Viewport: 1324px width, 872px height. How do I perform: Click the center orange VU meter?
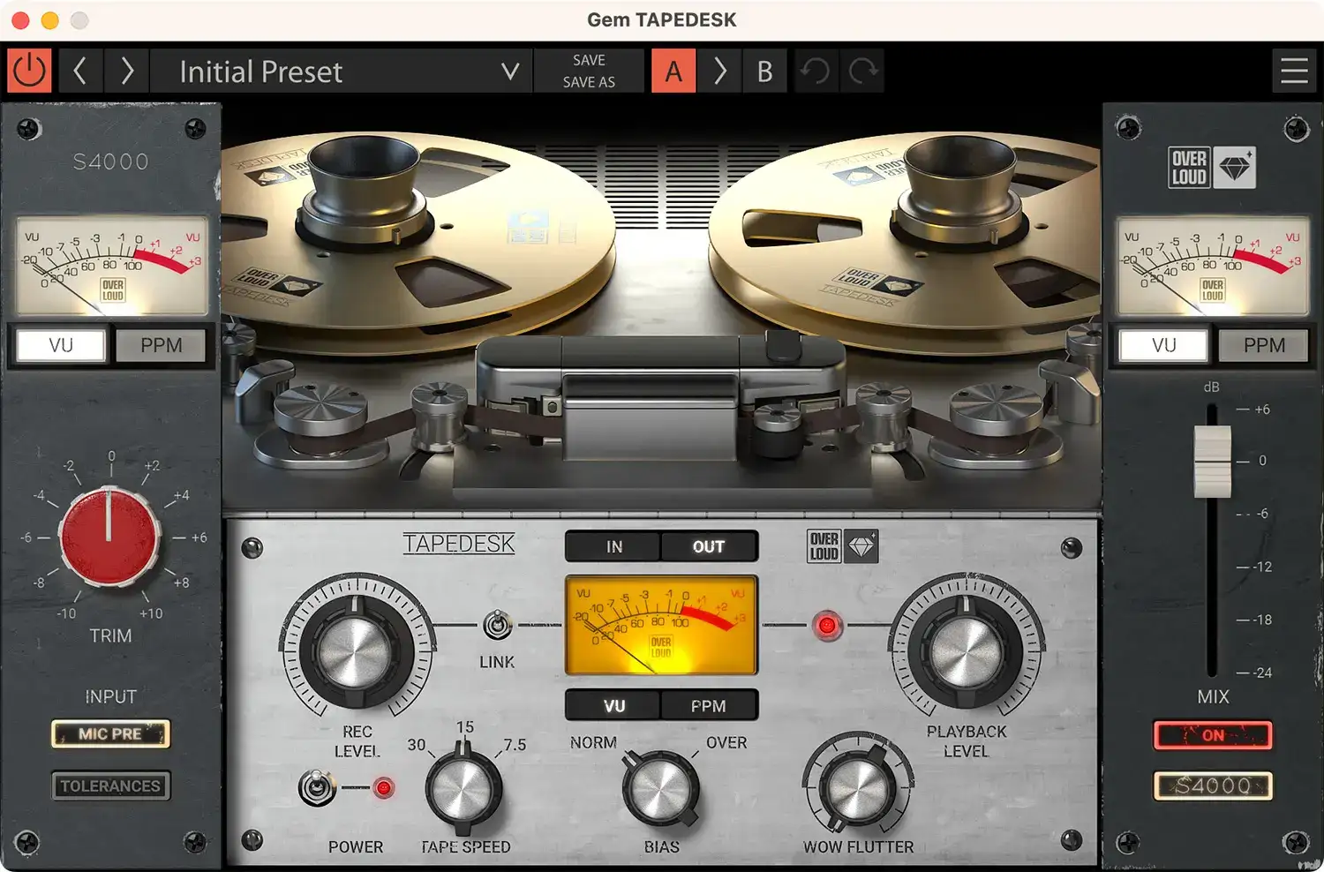pos(661,625)
